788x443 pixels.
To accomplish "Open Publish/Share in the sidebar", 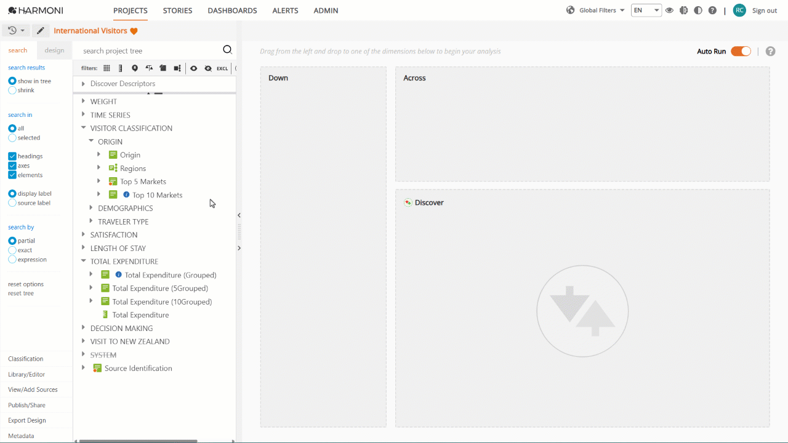I will coord(26,405).
